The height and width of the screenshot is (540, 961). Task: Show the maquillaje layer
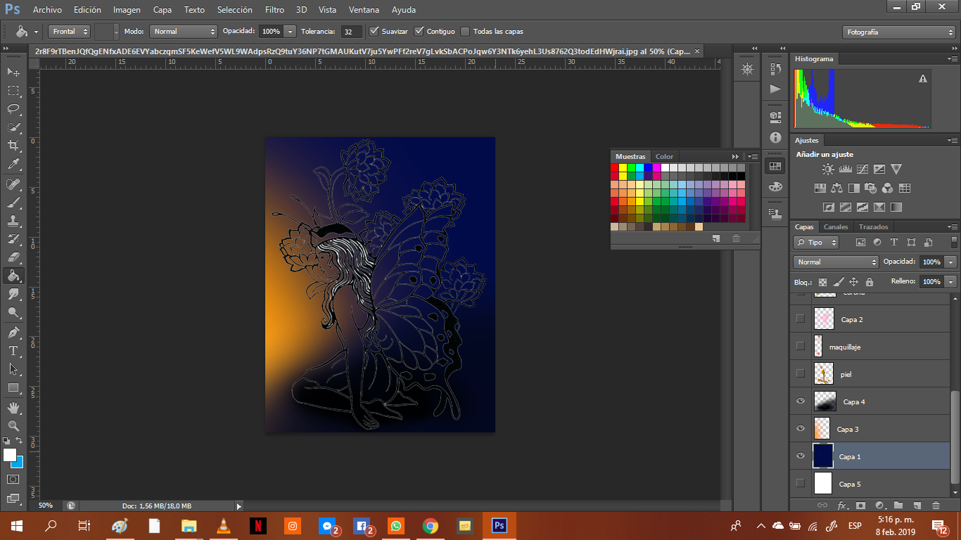(x=800, y=347)
